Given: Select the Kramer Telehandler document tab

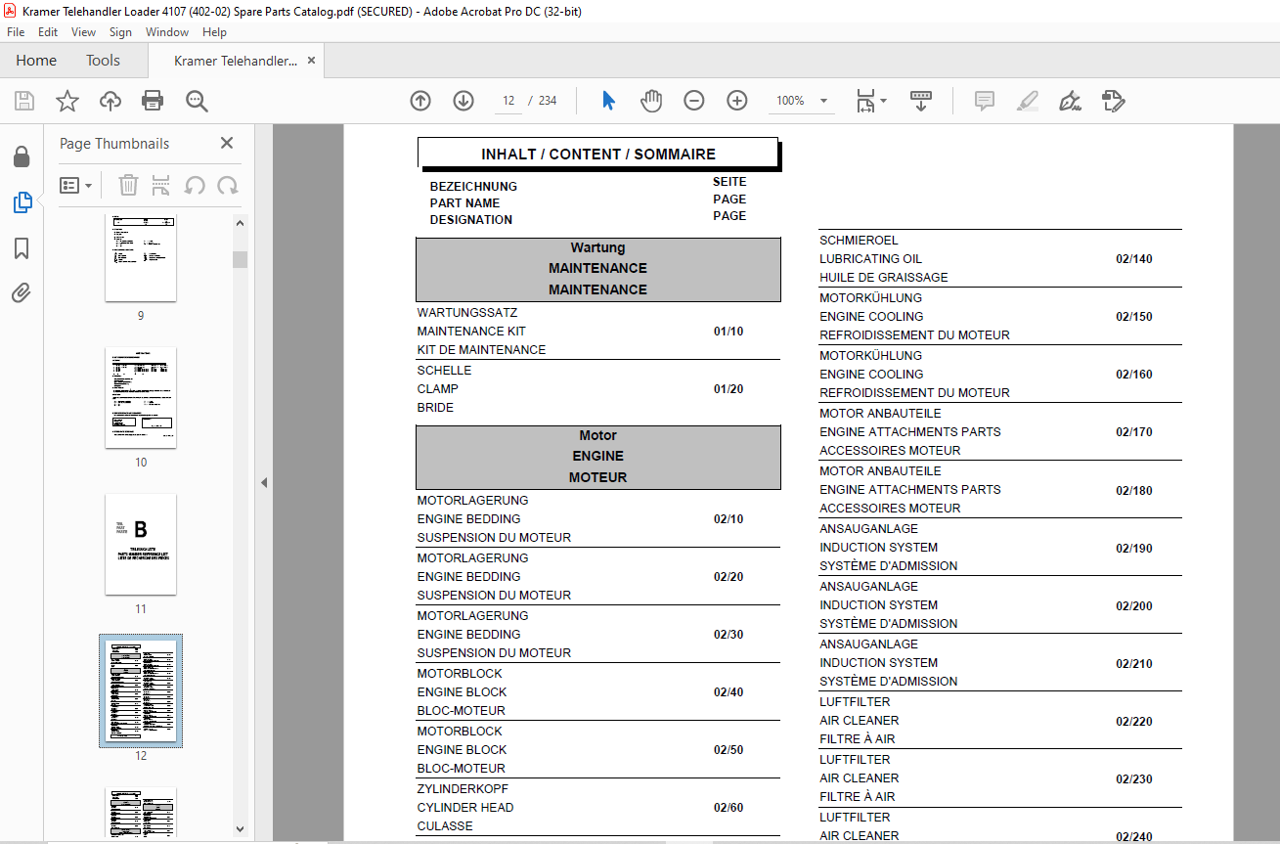Looking at the screenshot, I should 236,61.
